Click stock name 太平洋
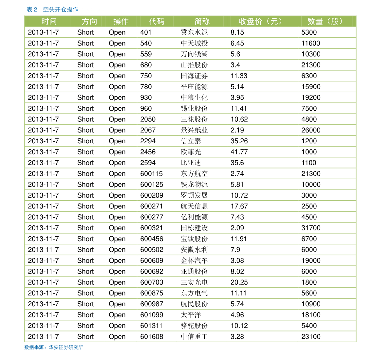 (191, 315)
